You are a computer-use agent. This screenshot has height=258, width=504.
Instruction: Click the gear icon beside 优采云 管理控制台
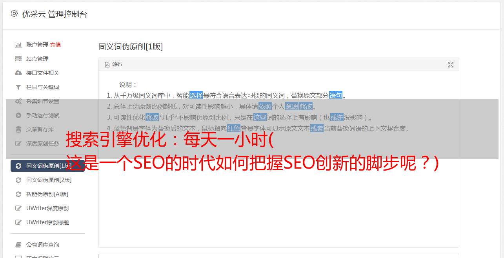tap(15, 14)
